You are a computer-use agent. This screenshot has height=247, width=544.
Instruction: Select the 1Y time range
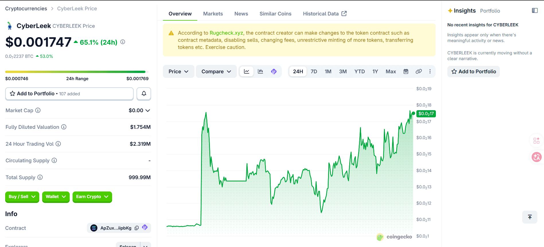tap(375, 71)
